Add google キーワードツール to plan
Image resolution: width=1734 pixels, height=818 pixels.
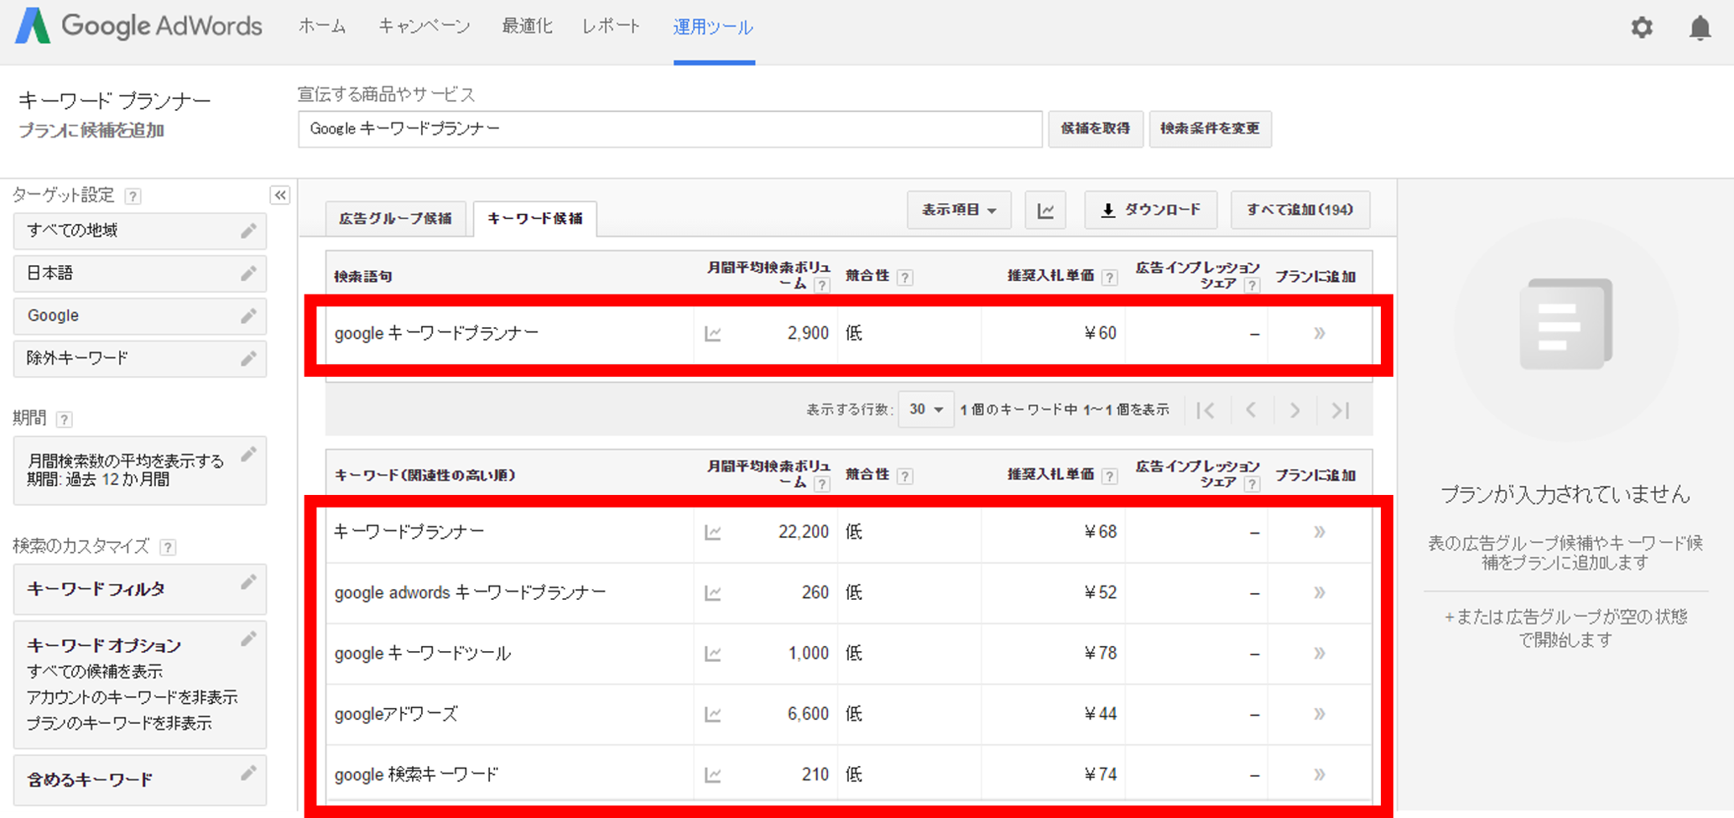pos(1320,653)
